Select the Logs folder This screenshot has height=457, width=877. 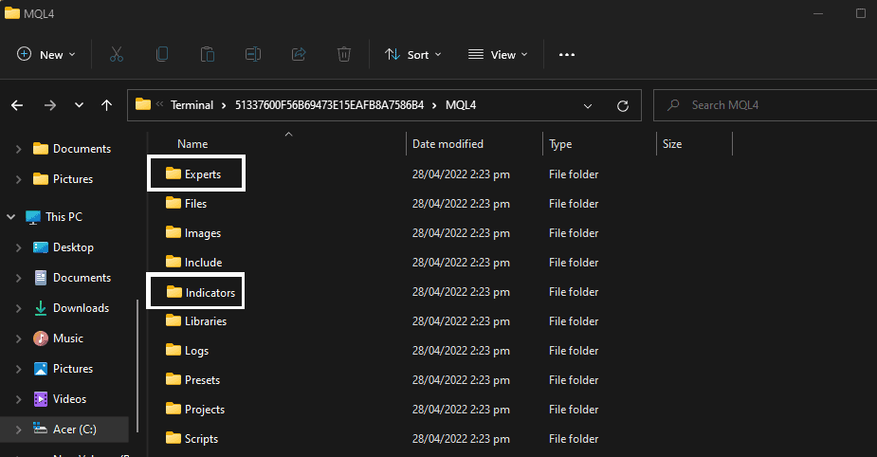pos(188,351)
